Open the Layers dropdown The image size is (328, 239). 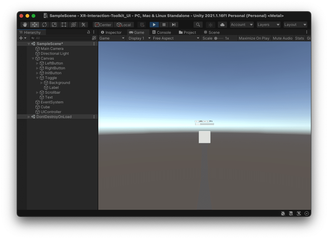269,25
